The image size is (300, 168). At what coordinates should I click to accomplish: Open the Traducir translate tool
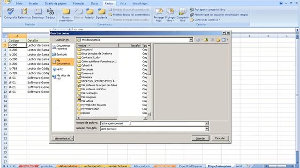pyautogui.click(x=50, y=14)
